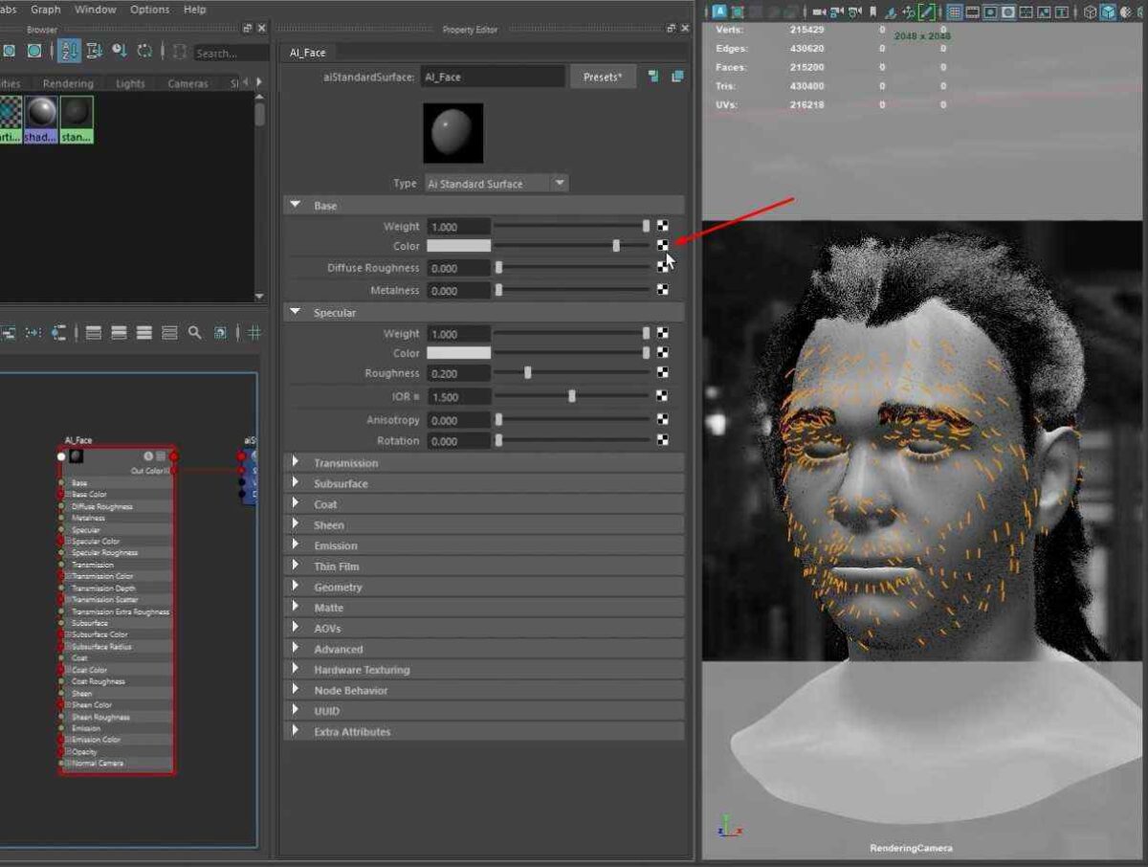This screenshot has height=867, width=1148.
Task: Click the checkered map button beside Base Color
Action: point(662,246)
